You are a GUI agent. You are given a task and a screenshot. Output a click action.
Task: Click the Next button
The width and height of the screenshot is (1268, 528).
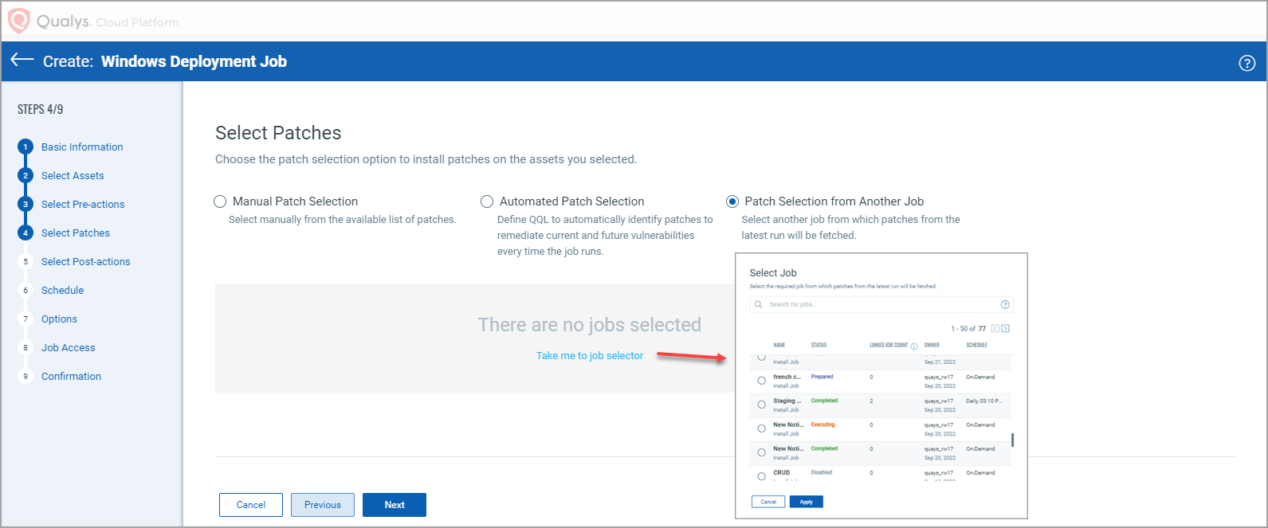(395, 505)
